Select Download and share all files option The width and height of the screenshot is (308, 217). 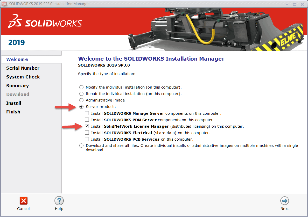tap(81, 146)
